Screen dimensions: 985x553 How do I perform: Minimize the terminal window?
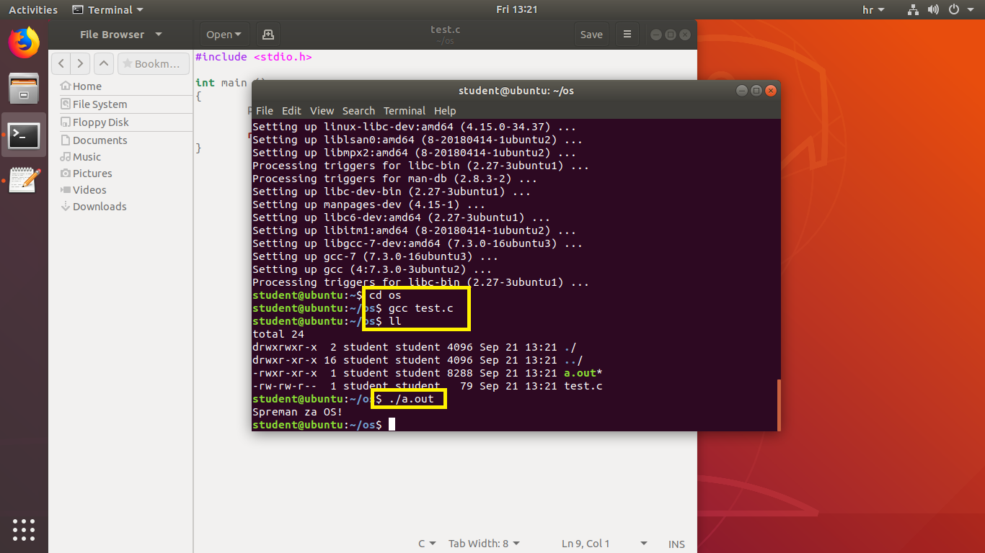(x=742, y=91)
